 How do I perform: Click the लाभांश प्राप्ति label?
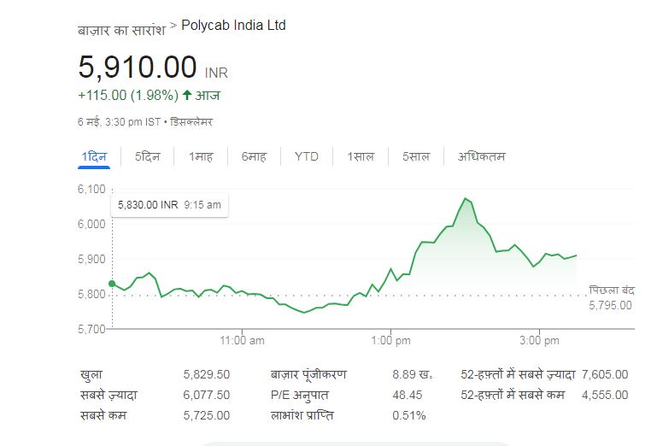tap(302, 415)
